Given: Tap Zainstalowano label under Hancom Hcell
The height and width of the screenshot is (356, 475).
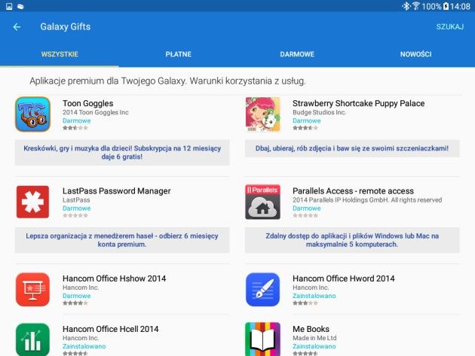Looking at the screenshot, I should point(84,346).
